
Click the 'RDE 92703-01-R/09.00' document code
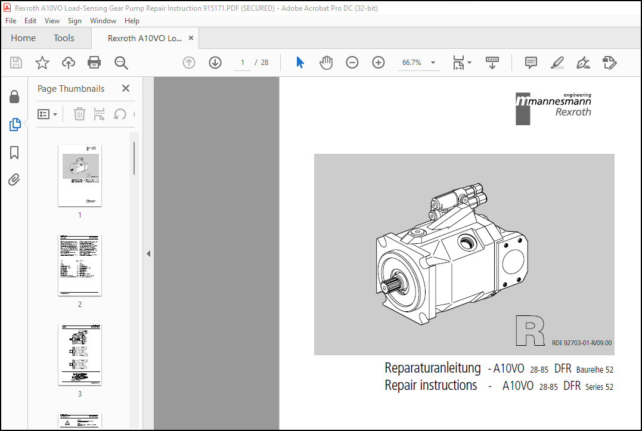(x=581, y=343)
